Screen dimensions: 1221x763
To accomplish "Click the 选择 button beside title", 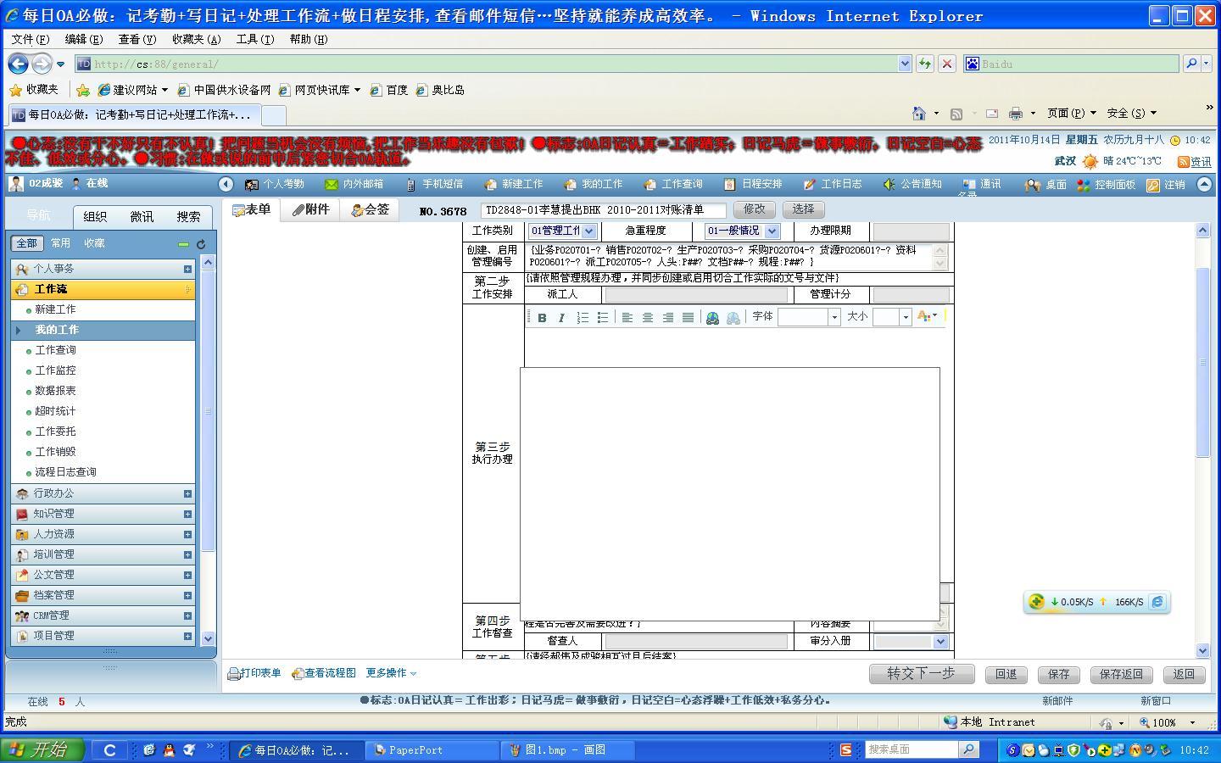I will [803, 209].
